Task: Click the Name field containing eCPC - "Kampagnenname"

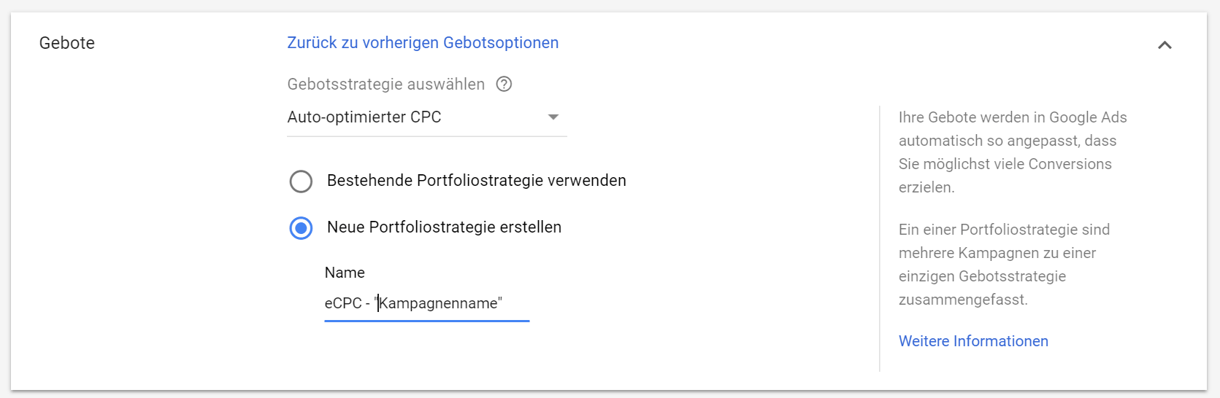Action: 427,303
